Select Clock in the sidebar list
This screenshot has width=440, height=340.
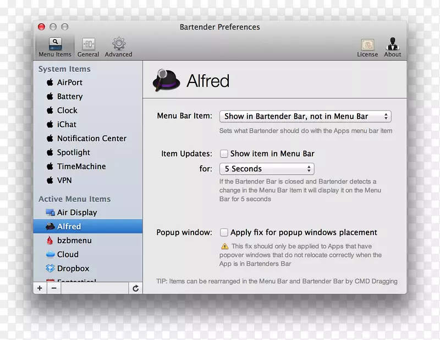click(x=88, y=110)
